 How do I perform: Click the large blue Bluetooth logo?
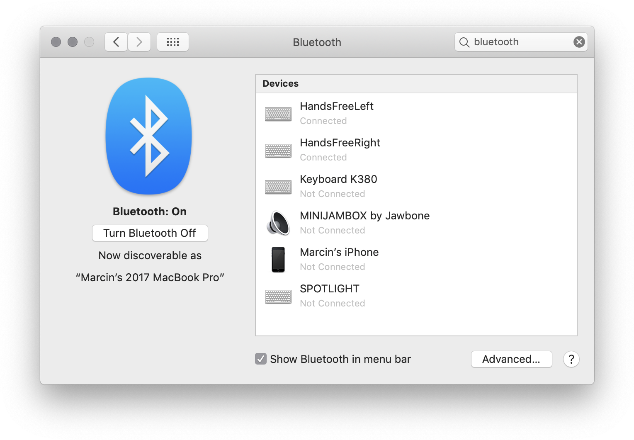[x=149, y=136]
